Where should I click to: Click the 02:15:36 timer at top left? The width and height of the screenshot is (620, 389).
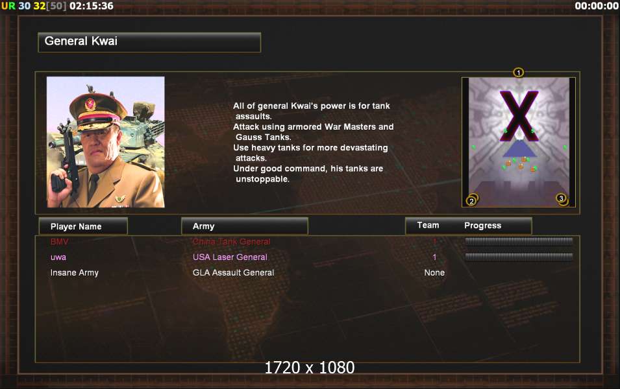pyautogui.click(x=92, y=6)
